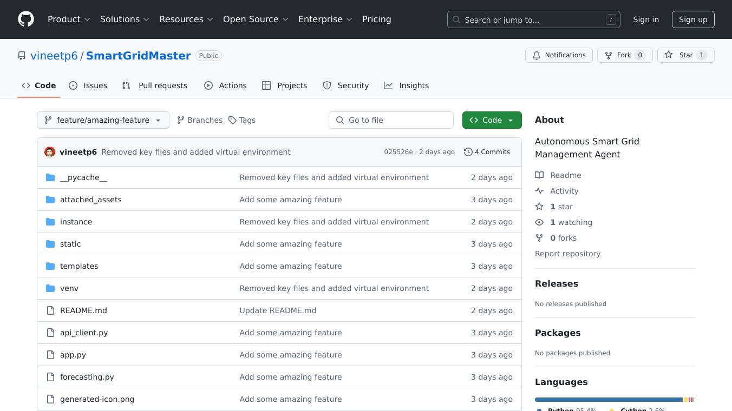Expand the Product menu in header
Viewport: 732px width, 411px height.
69,19
